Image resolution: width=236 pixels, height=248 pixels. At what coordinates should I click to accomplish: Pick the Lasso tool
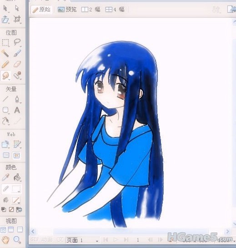[x=17, y=42]
